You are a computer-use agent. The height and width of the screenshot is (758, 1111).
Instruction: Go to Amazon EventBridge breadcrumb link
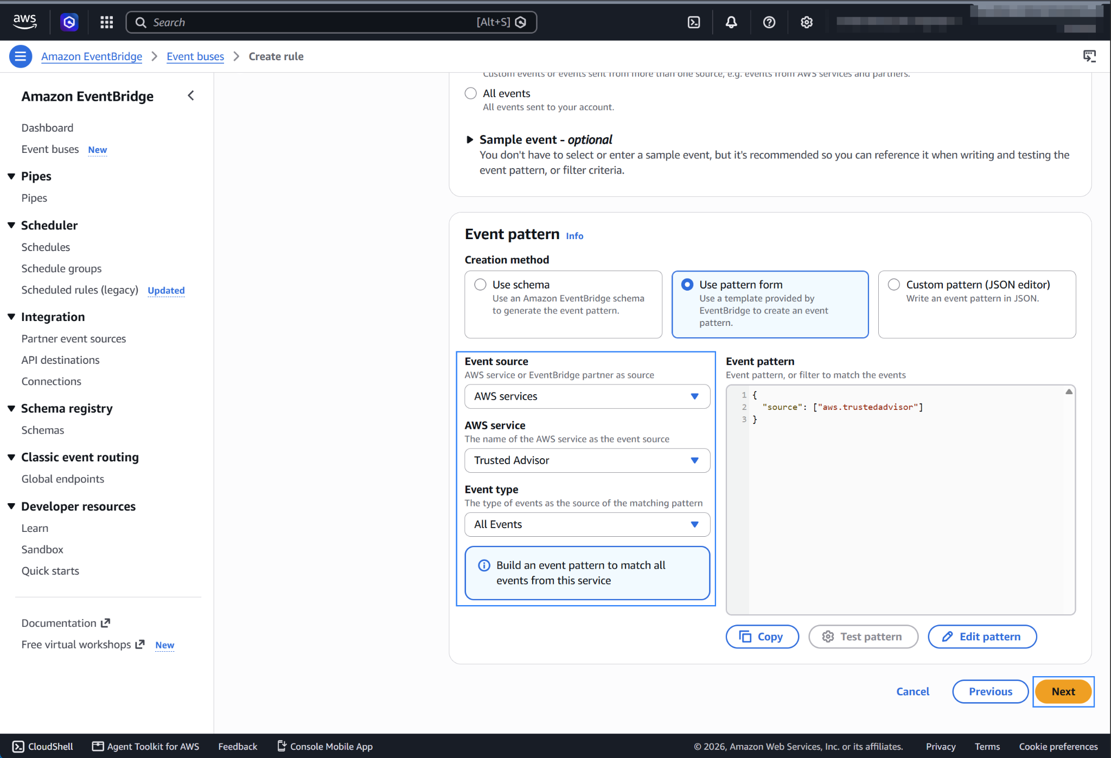[92, 56]
